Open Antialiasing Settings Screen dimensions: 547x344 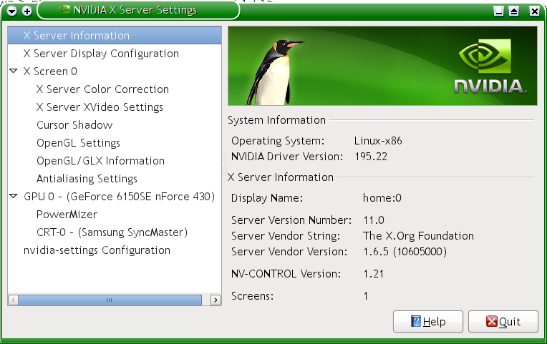[x=87, y=179]
